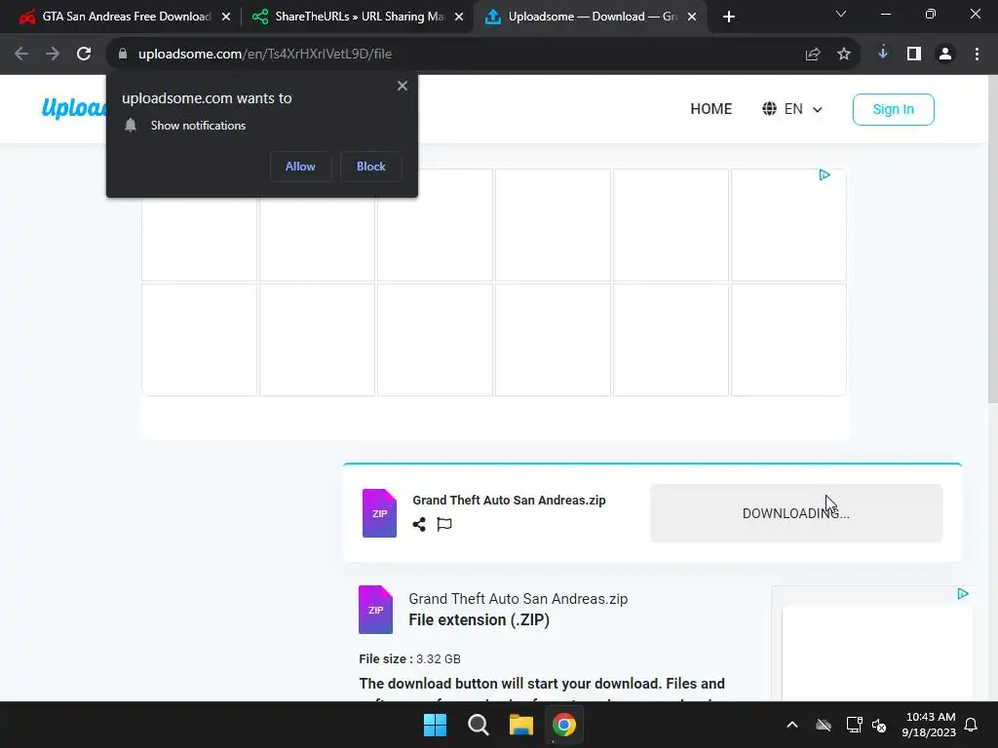Open AdChoices icon on side ad
The image size is (998, 748).
pyautogui.click(x=963, y=593)
